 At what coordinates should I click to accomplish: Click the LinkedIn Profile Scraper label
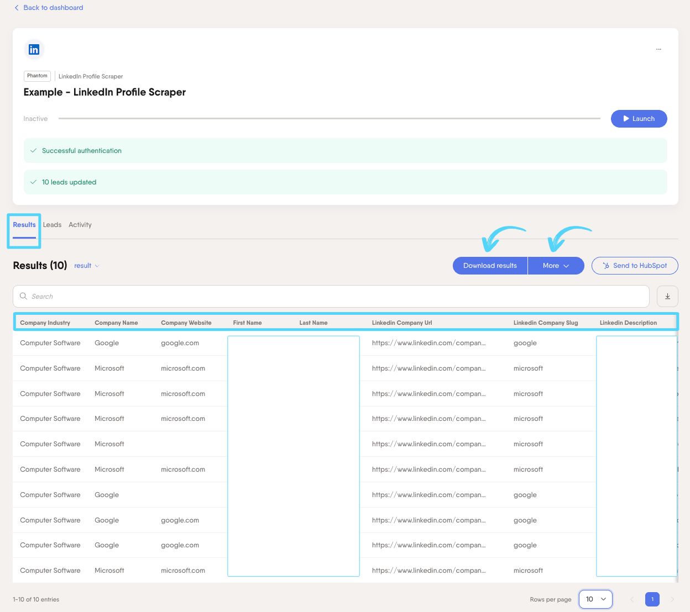[91, 76]
